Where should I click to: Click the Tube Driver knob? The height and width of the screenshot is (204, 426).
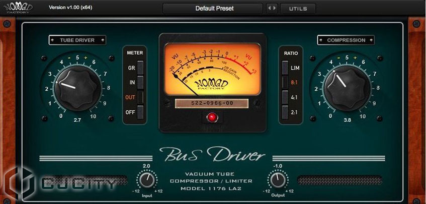point(77,88)
